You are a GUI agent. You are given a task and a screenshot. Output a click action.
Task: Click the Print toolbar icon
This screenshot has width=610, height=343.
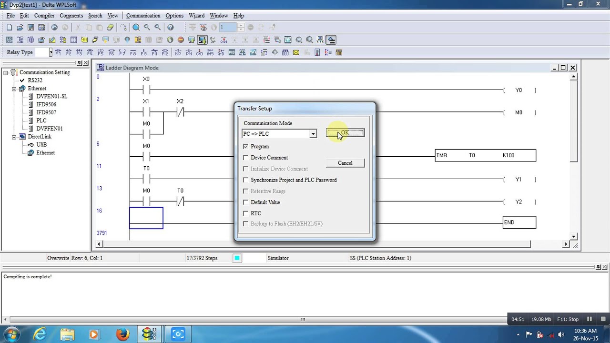point(41,28)
